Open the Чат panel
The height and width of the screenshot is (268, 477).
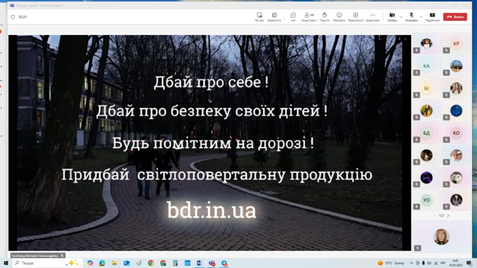coord(293,17)
